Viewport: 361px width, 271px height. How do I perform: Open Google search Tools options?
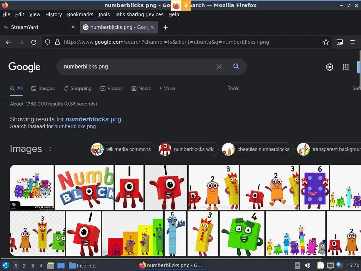pos(233,89)
